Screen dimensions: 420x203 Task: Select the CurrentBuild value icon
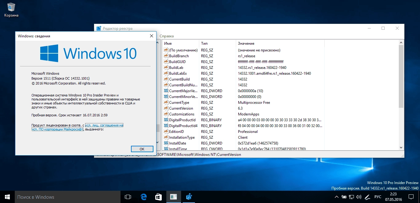166,79
